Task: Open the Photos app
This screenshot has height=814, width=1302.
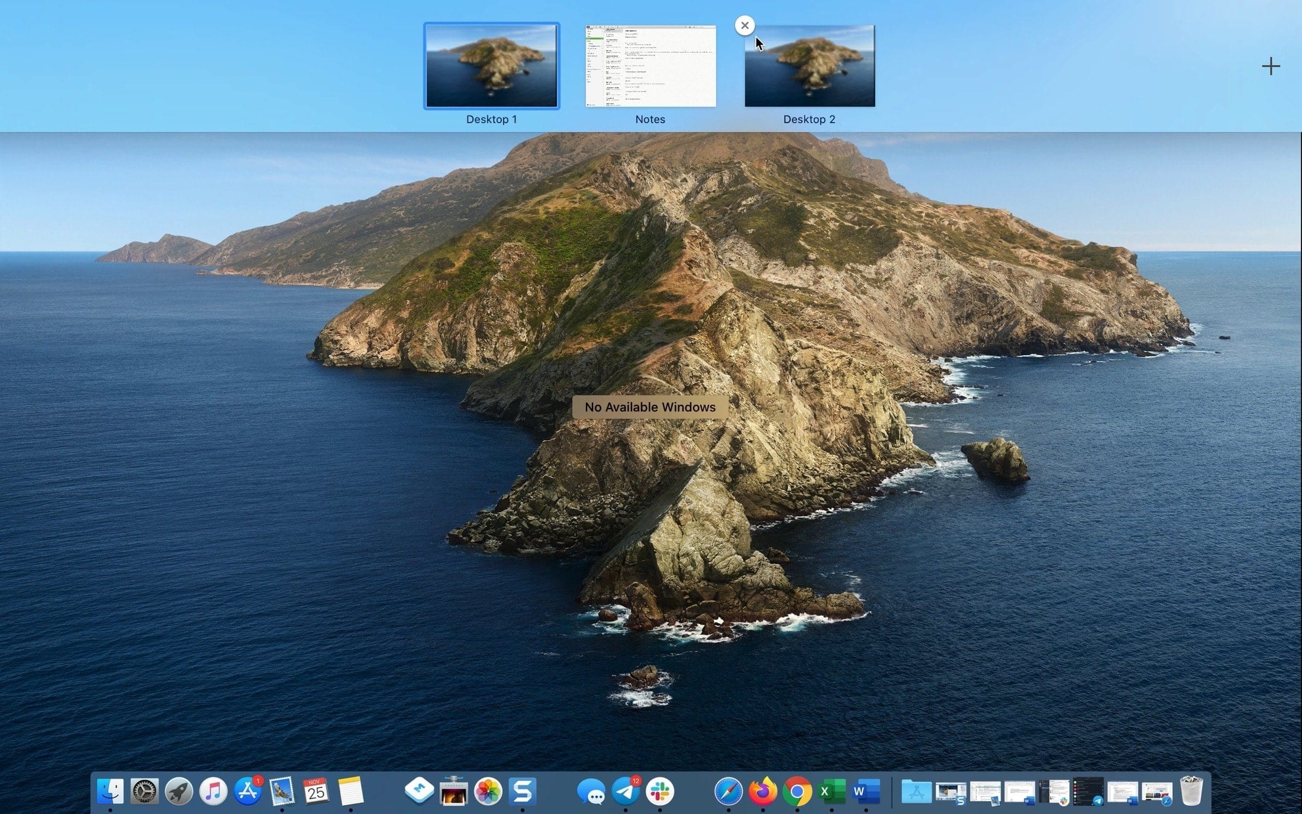Action: tap(488, 792)
